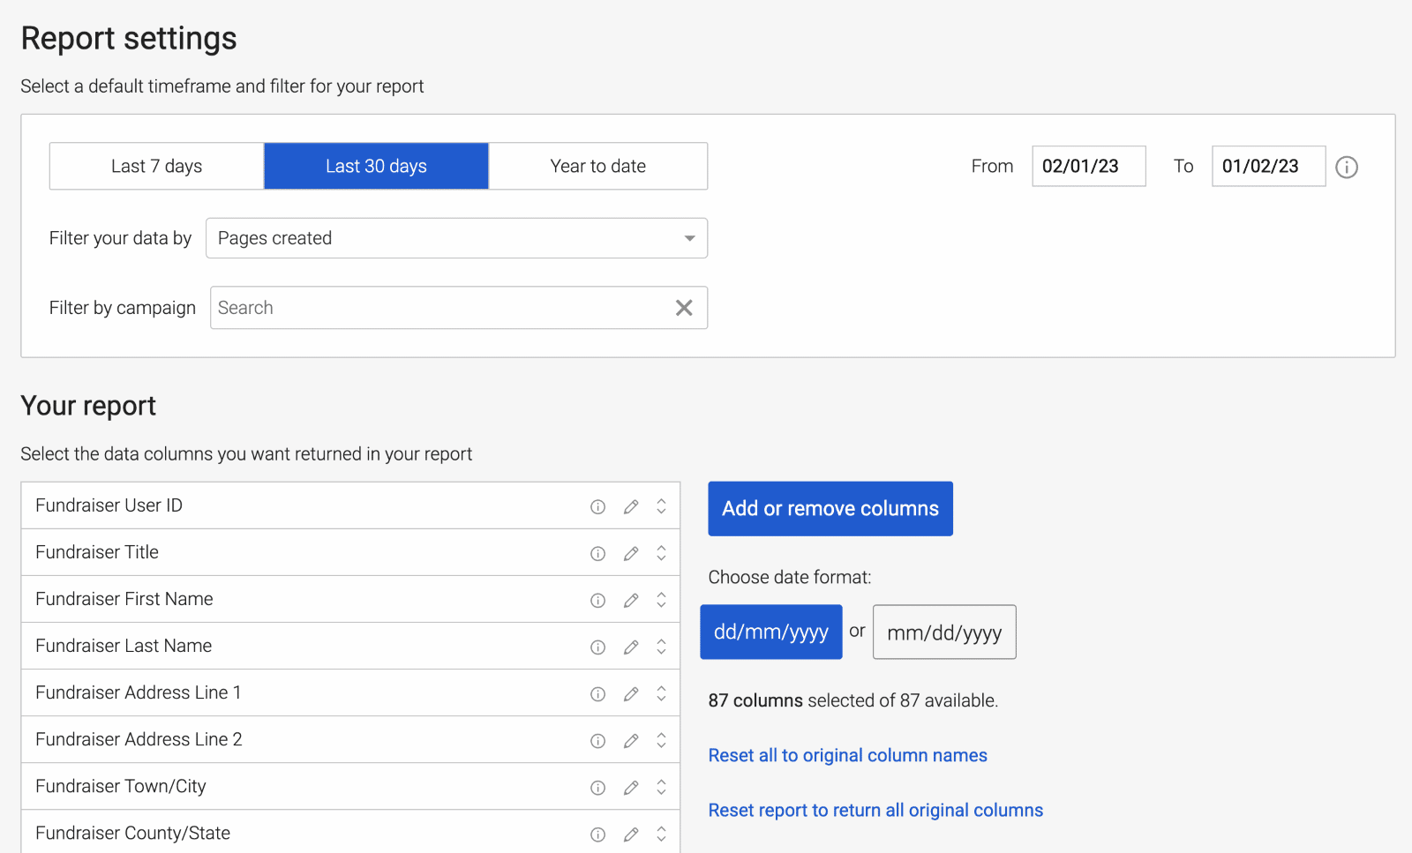This screenshot has width=1412, height=853.
Task: Switch to mm/dd/yyyy date format
Action: pos(944,632)
